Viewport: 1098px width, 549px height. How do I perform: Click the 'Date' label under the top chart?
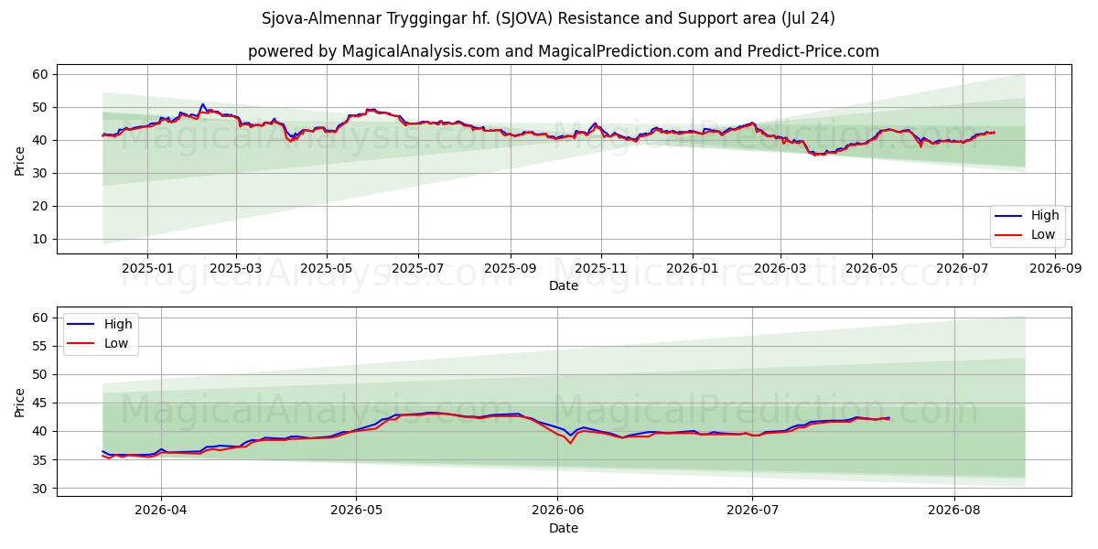click(x=564, y=286)
